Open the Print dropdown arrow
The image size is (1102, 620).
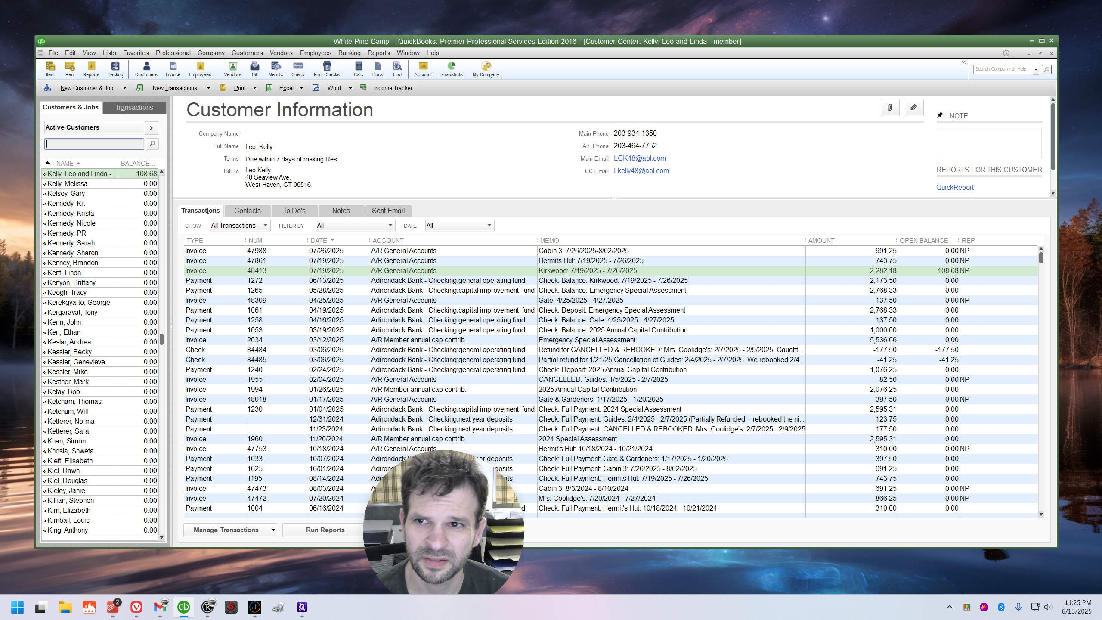click(254, 88)
